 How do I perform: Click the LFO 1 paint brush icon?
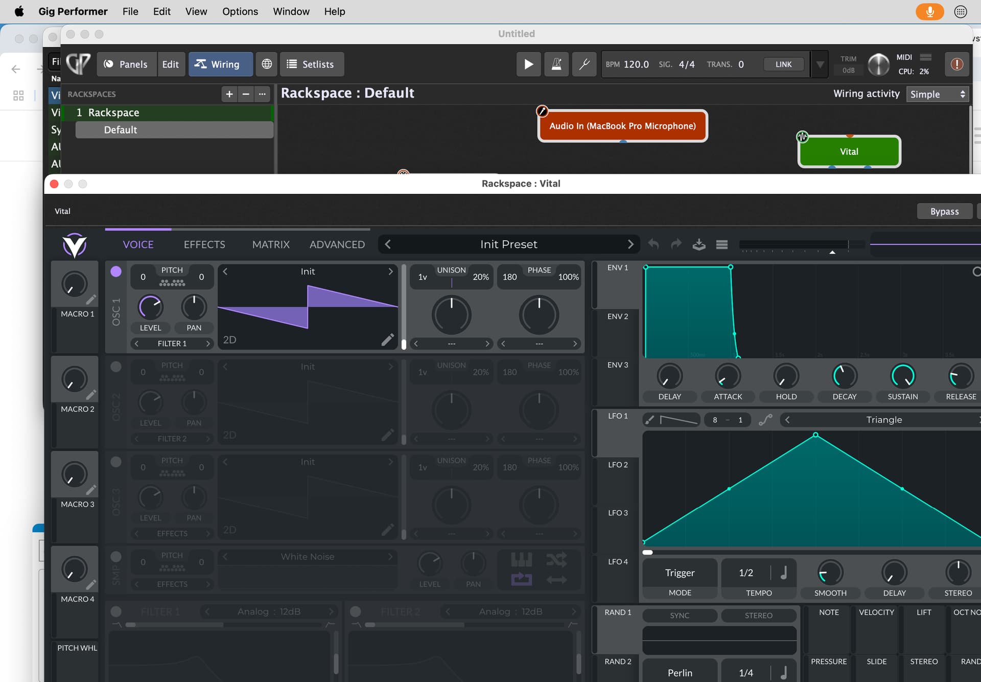pyautogui.click(x=649, y=420)
